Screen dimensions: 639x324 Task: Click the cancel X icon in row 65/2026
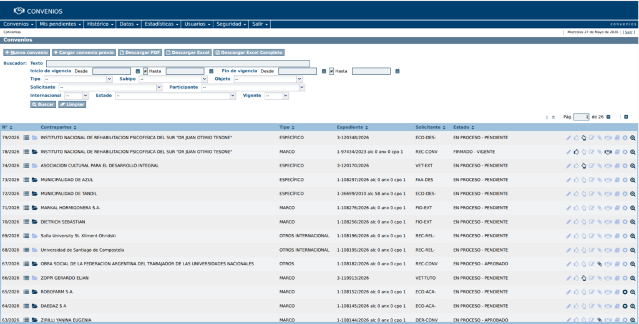pyautogui.click(x=625, y=292)
